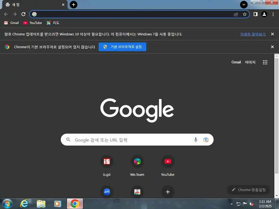279x209 pixels.
Task: Reload the current page
Action: click(23, 14)
